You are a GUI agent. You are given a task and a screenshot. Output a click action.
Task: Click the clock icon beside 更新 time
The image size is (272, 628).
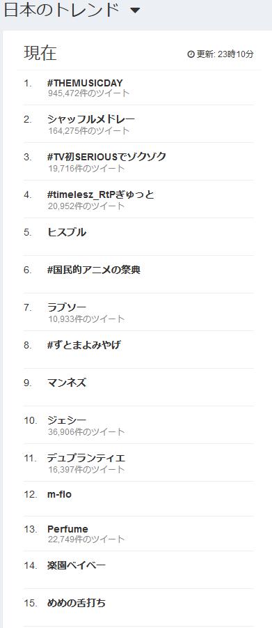(191, 54)
